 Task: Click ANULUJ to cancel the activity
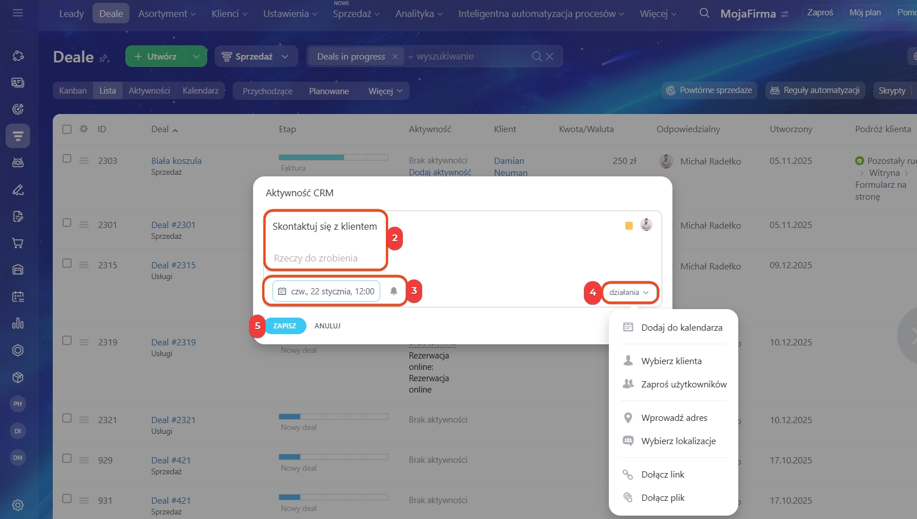click(327, 326)
